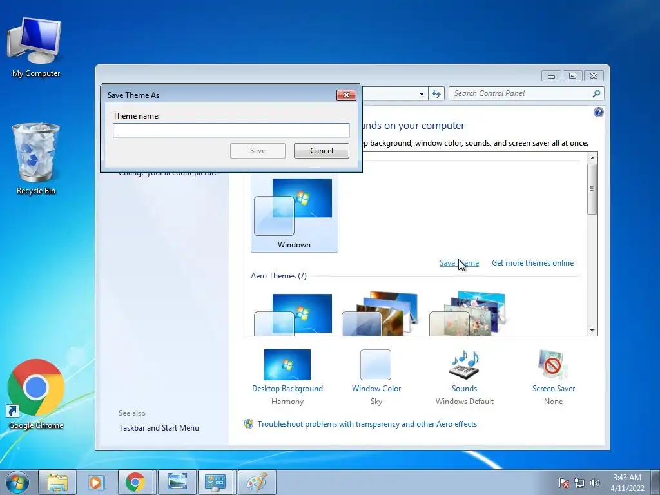The height and width of the screenshot is (495, 660).
Task: Open the Window Color link
Action: point(376,389)
